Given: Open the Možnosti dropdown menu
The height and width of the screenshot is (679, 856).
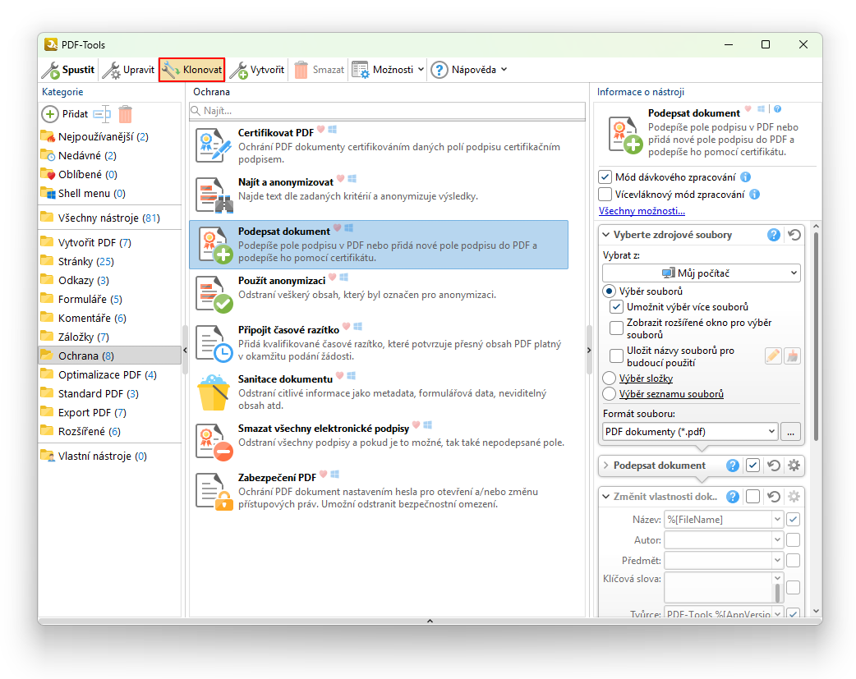Looking at the screenshot, I should pyautogui.click(x=388, y=70).
